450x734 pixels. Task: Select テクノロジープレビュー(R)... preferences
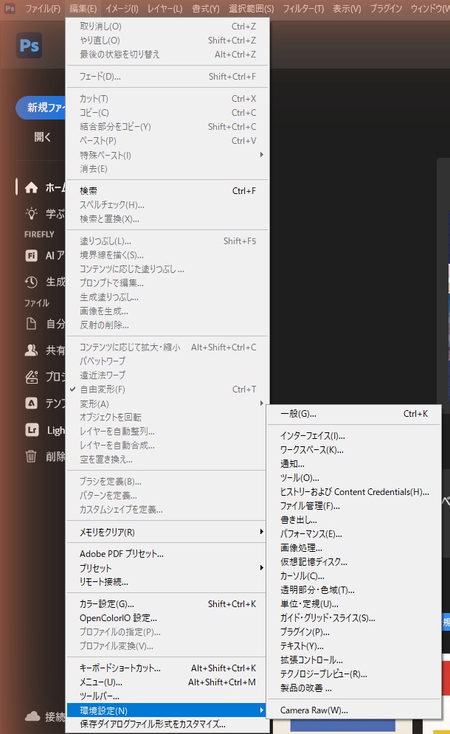point(353,674)
